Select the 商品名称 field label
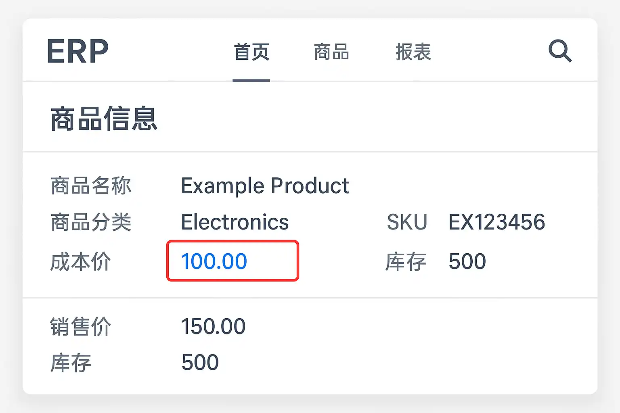 pyautogui.click(x=91, y=186)
